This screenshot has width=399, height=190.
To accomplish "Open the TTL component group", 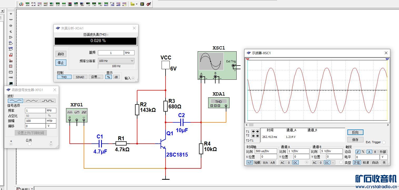I will click(11, 43).
